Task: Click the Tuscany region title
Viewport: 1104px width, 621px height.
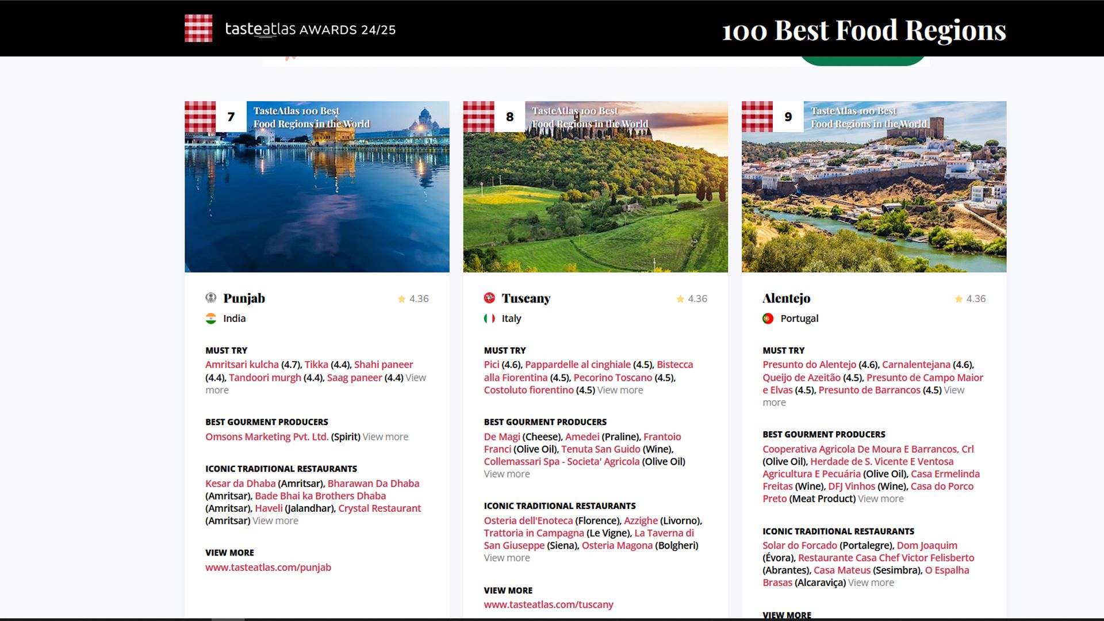Action: 526,298
